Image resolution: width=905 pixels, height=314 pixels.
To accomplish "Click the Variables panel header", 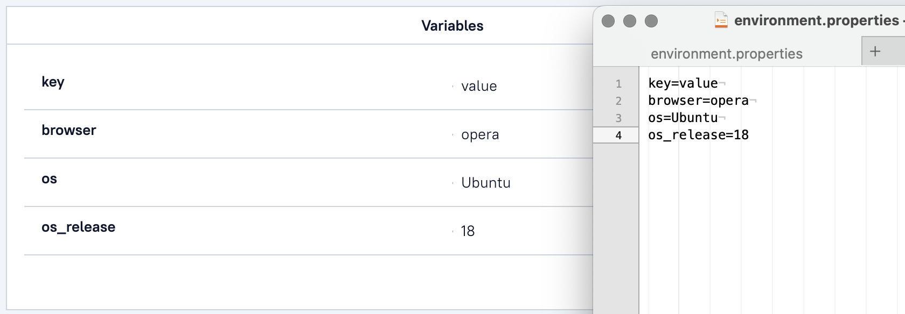I will (x=451, y=25).
